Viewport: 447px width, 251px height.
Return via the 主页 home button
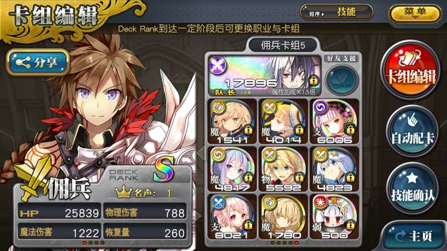coord(414,235)
